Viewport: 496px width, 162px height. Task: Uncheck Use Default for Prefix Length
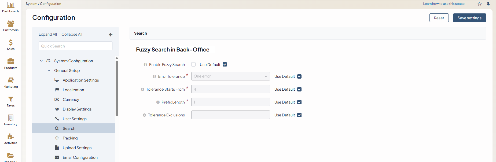tap(299, 102)
